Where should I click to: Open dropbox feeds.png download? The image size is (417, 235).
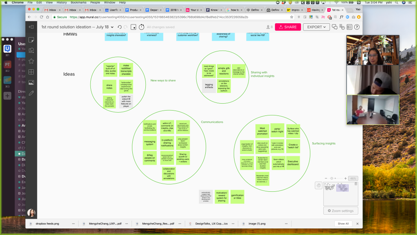point(47,224)
